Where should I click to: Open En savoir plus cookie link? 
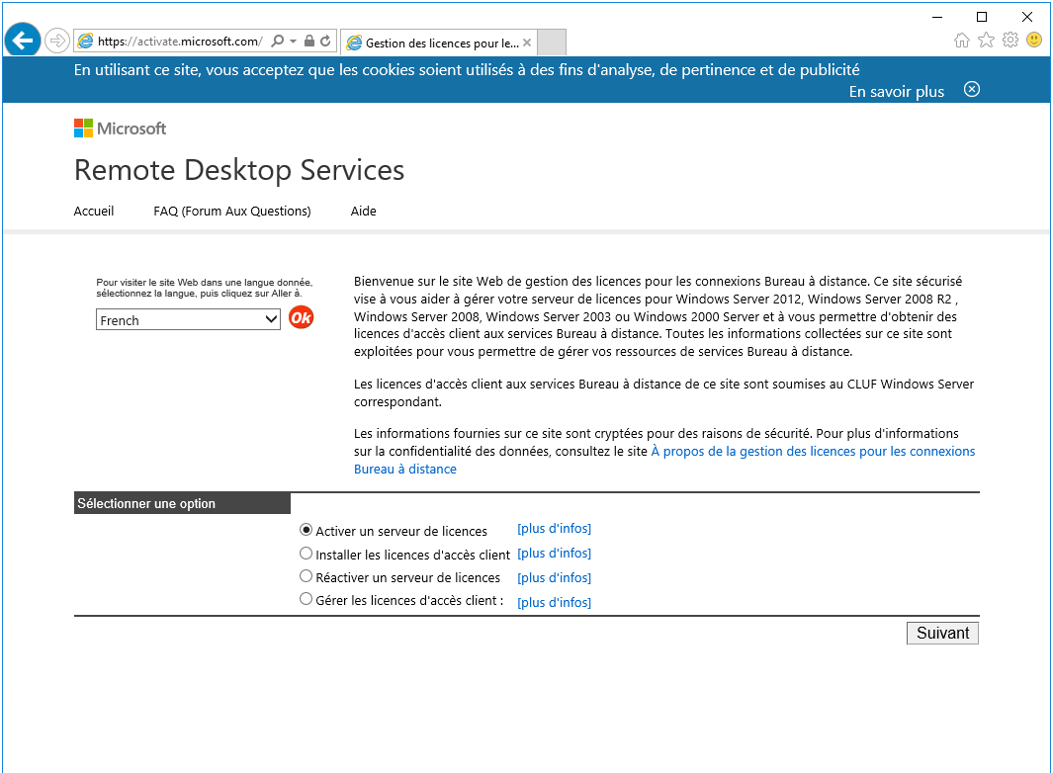coord(896,91)
